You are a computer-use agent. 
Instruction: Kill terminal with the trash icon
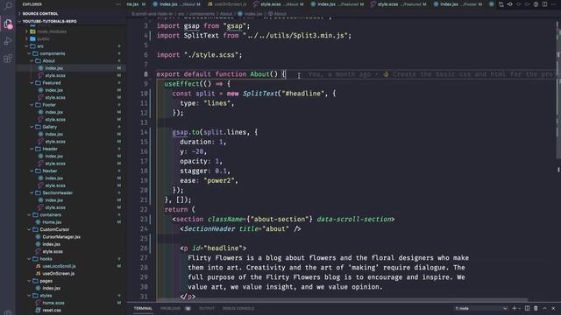pyautogui.click(x=536, y=308)
